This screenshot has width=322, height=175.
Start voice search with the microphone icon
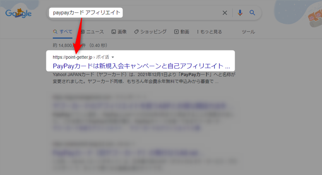(240, 13)
